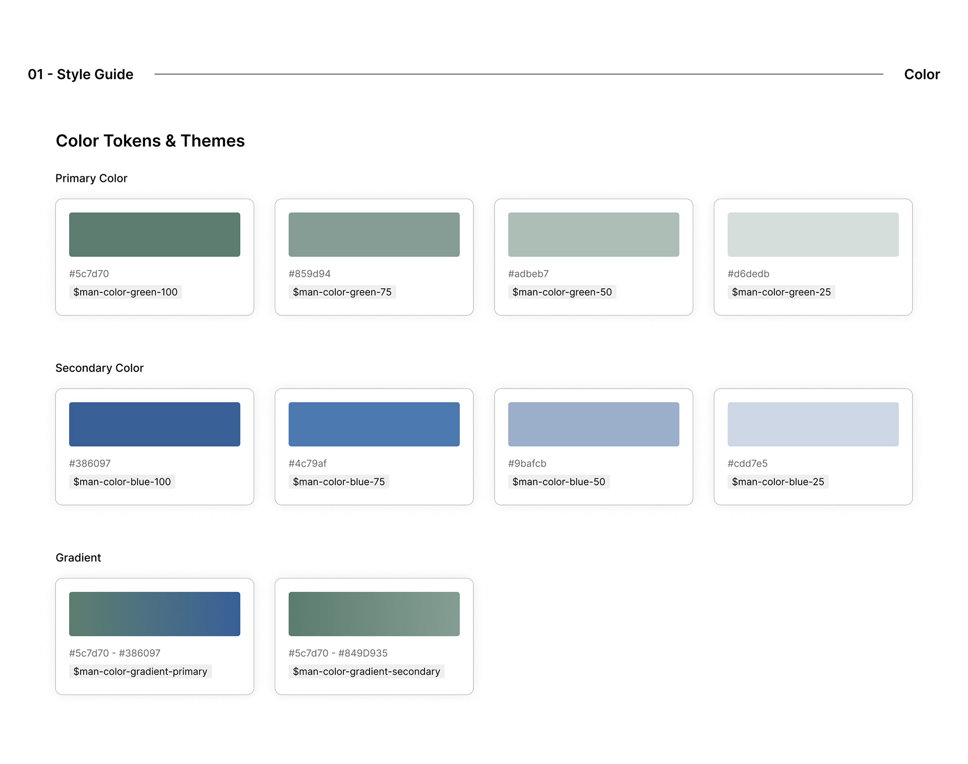Select the green secondary gradient swatch
The image size is (968, 764).
pos(374,613)
